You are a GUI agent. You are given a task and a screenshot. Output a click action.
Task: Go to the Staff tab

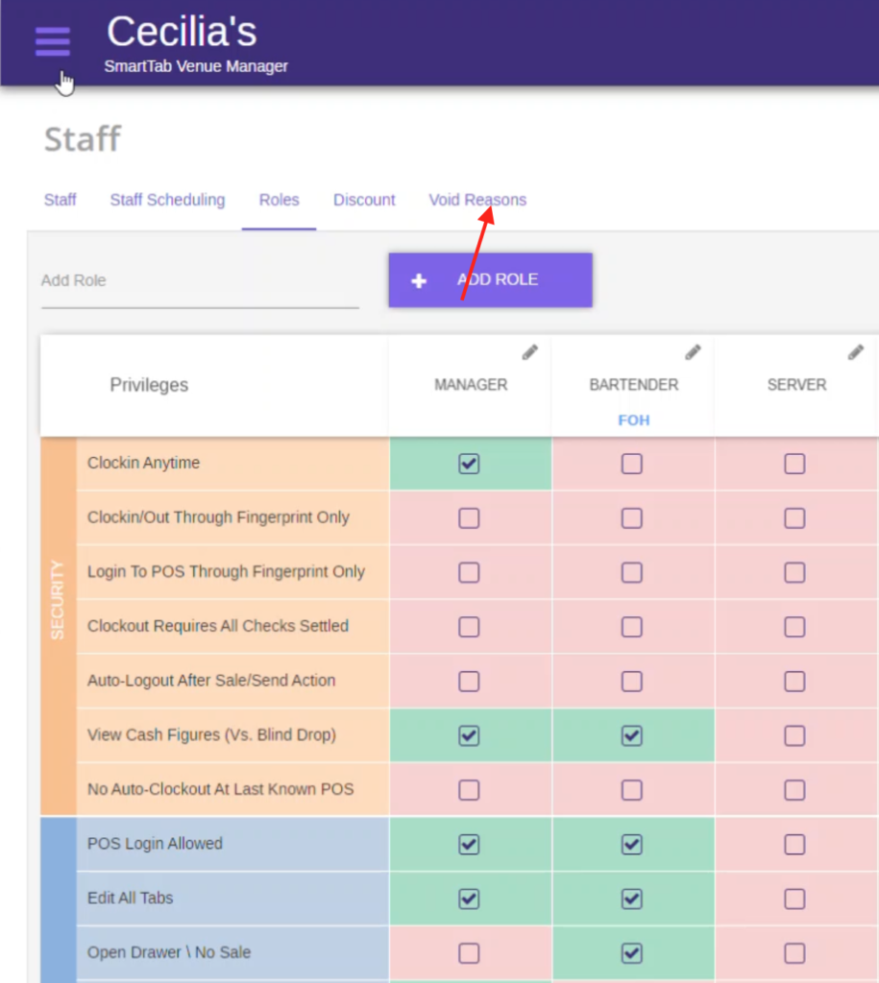[61, 200]
